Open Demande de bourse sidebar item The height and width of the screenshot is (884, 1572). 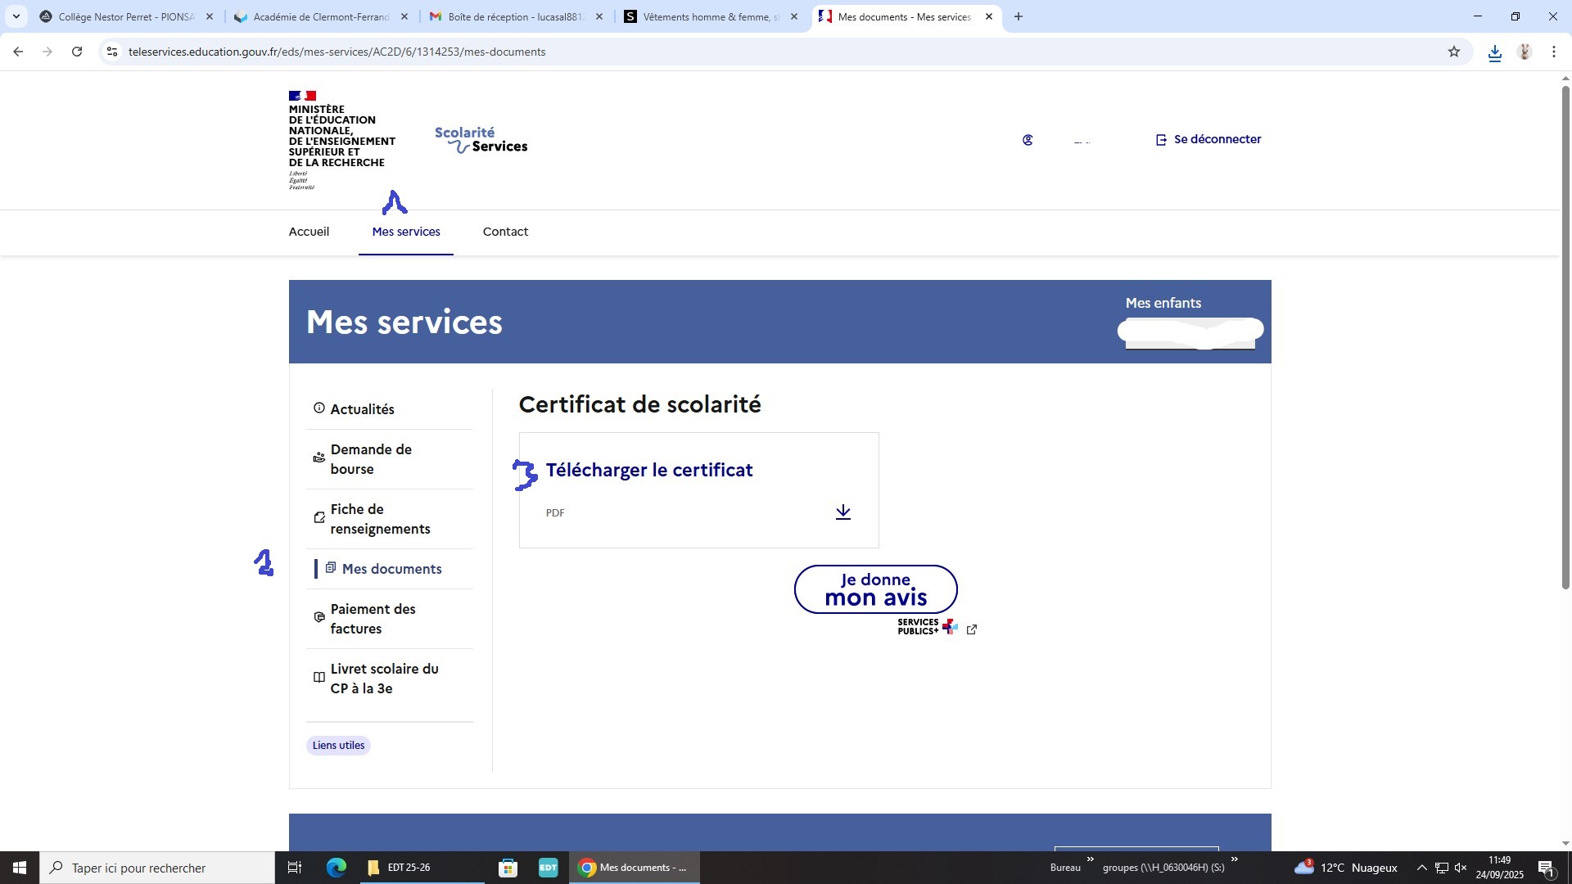pos(371,459)
